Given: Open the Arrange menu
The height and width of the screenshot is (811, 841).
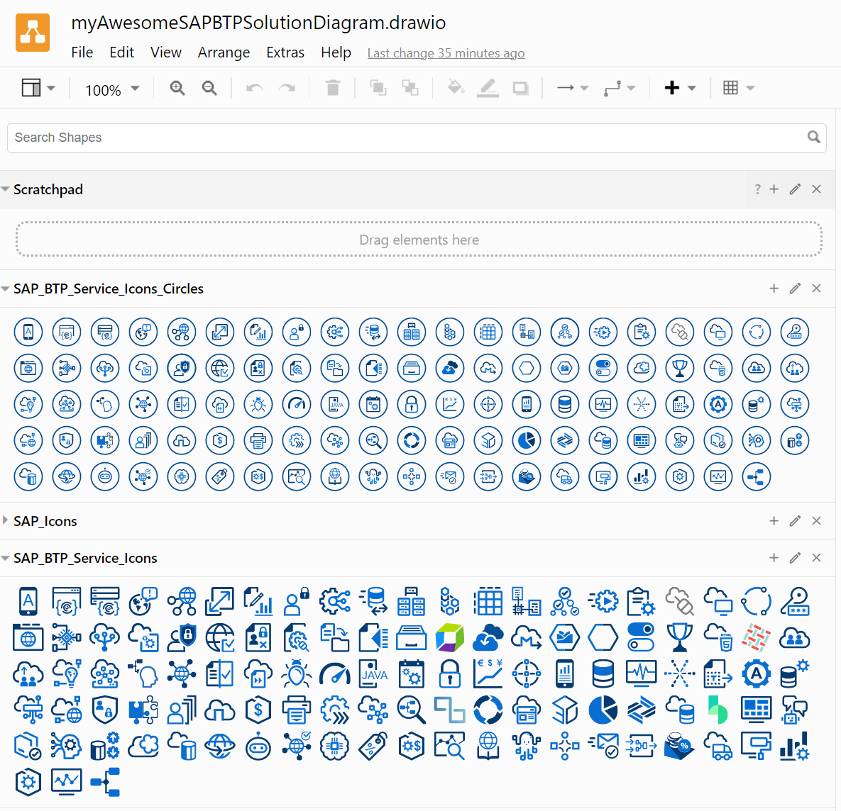Looking at the screenshot, I should [224, 52].
